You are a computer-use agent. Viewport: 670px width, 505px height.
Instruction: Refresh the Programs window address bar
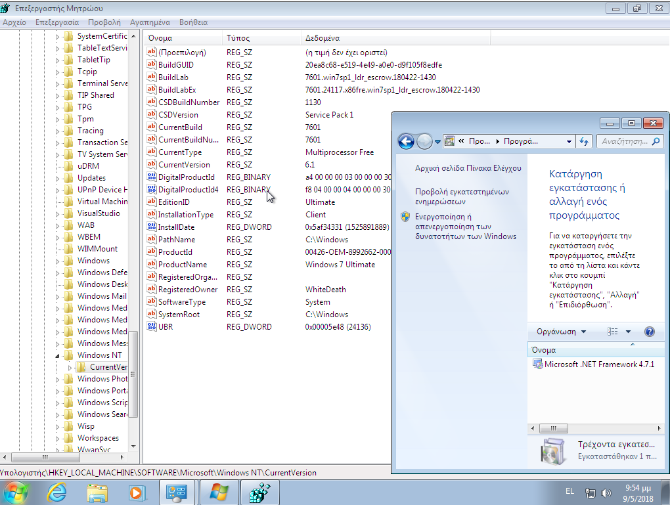[x=584, y=141]
